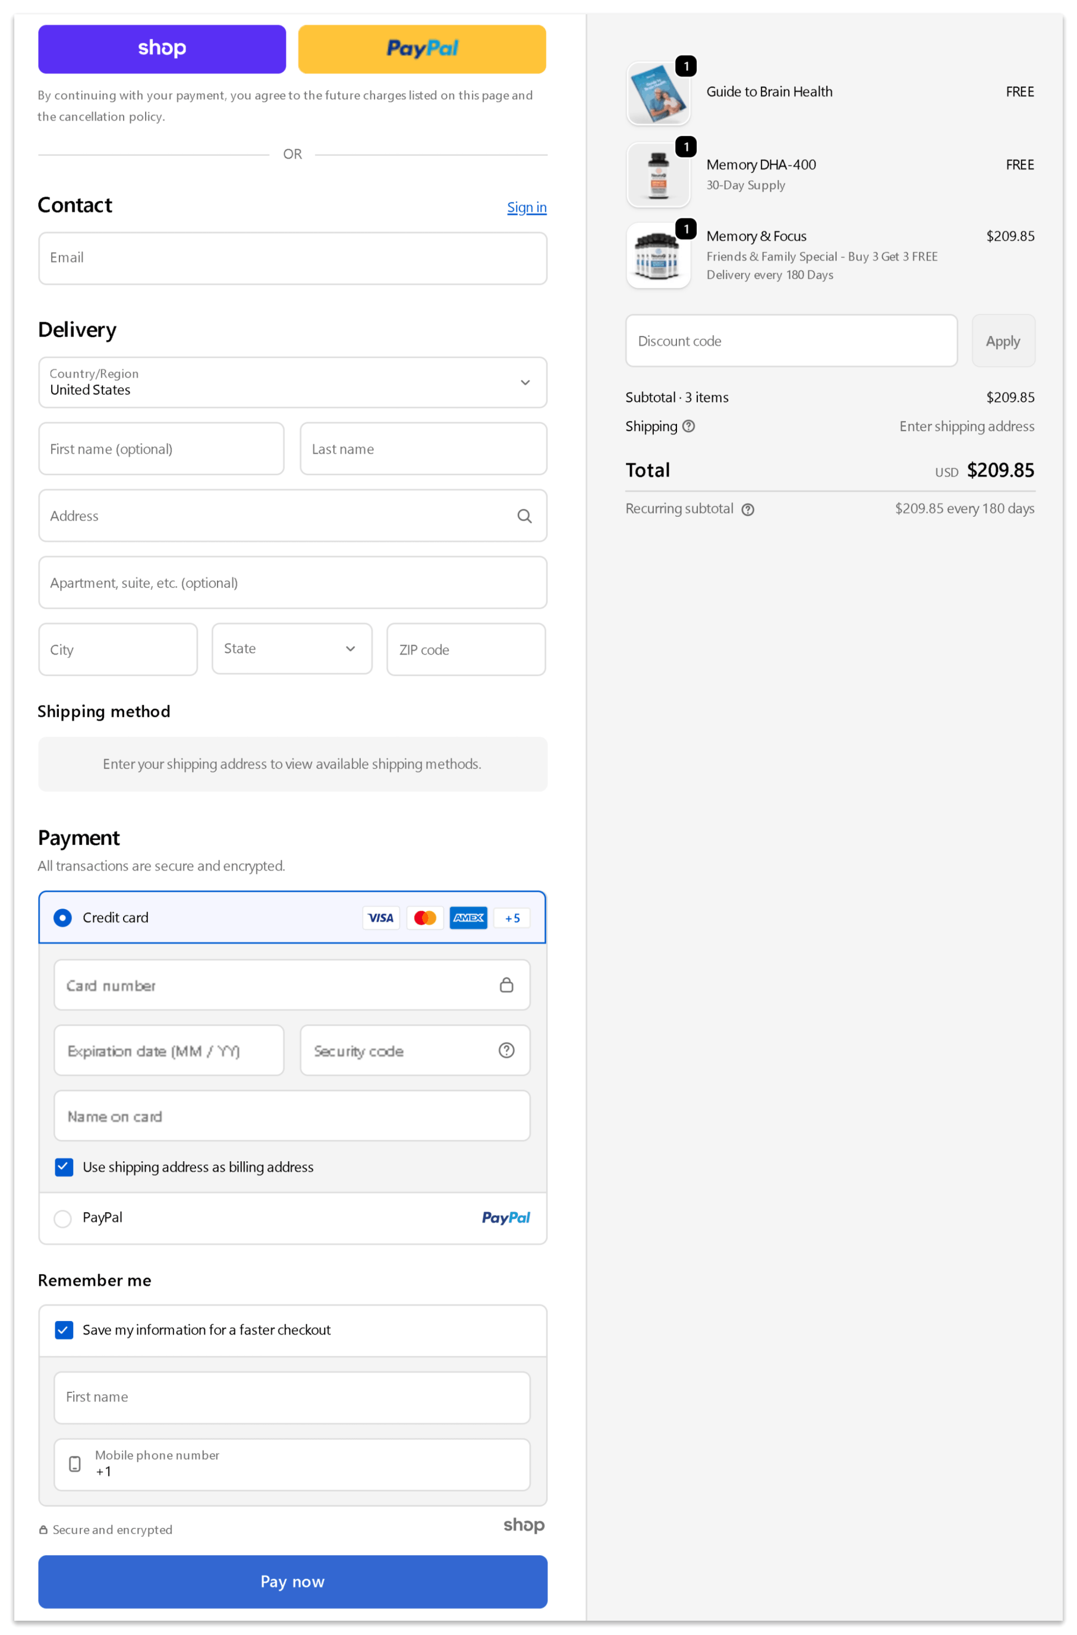Click the Pay now button
Viewport: 1077px width, 1635px height.
pos(292,1581)
